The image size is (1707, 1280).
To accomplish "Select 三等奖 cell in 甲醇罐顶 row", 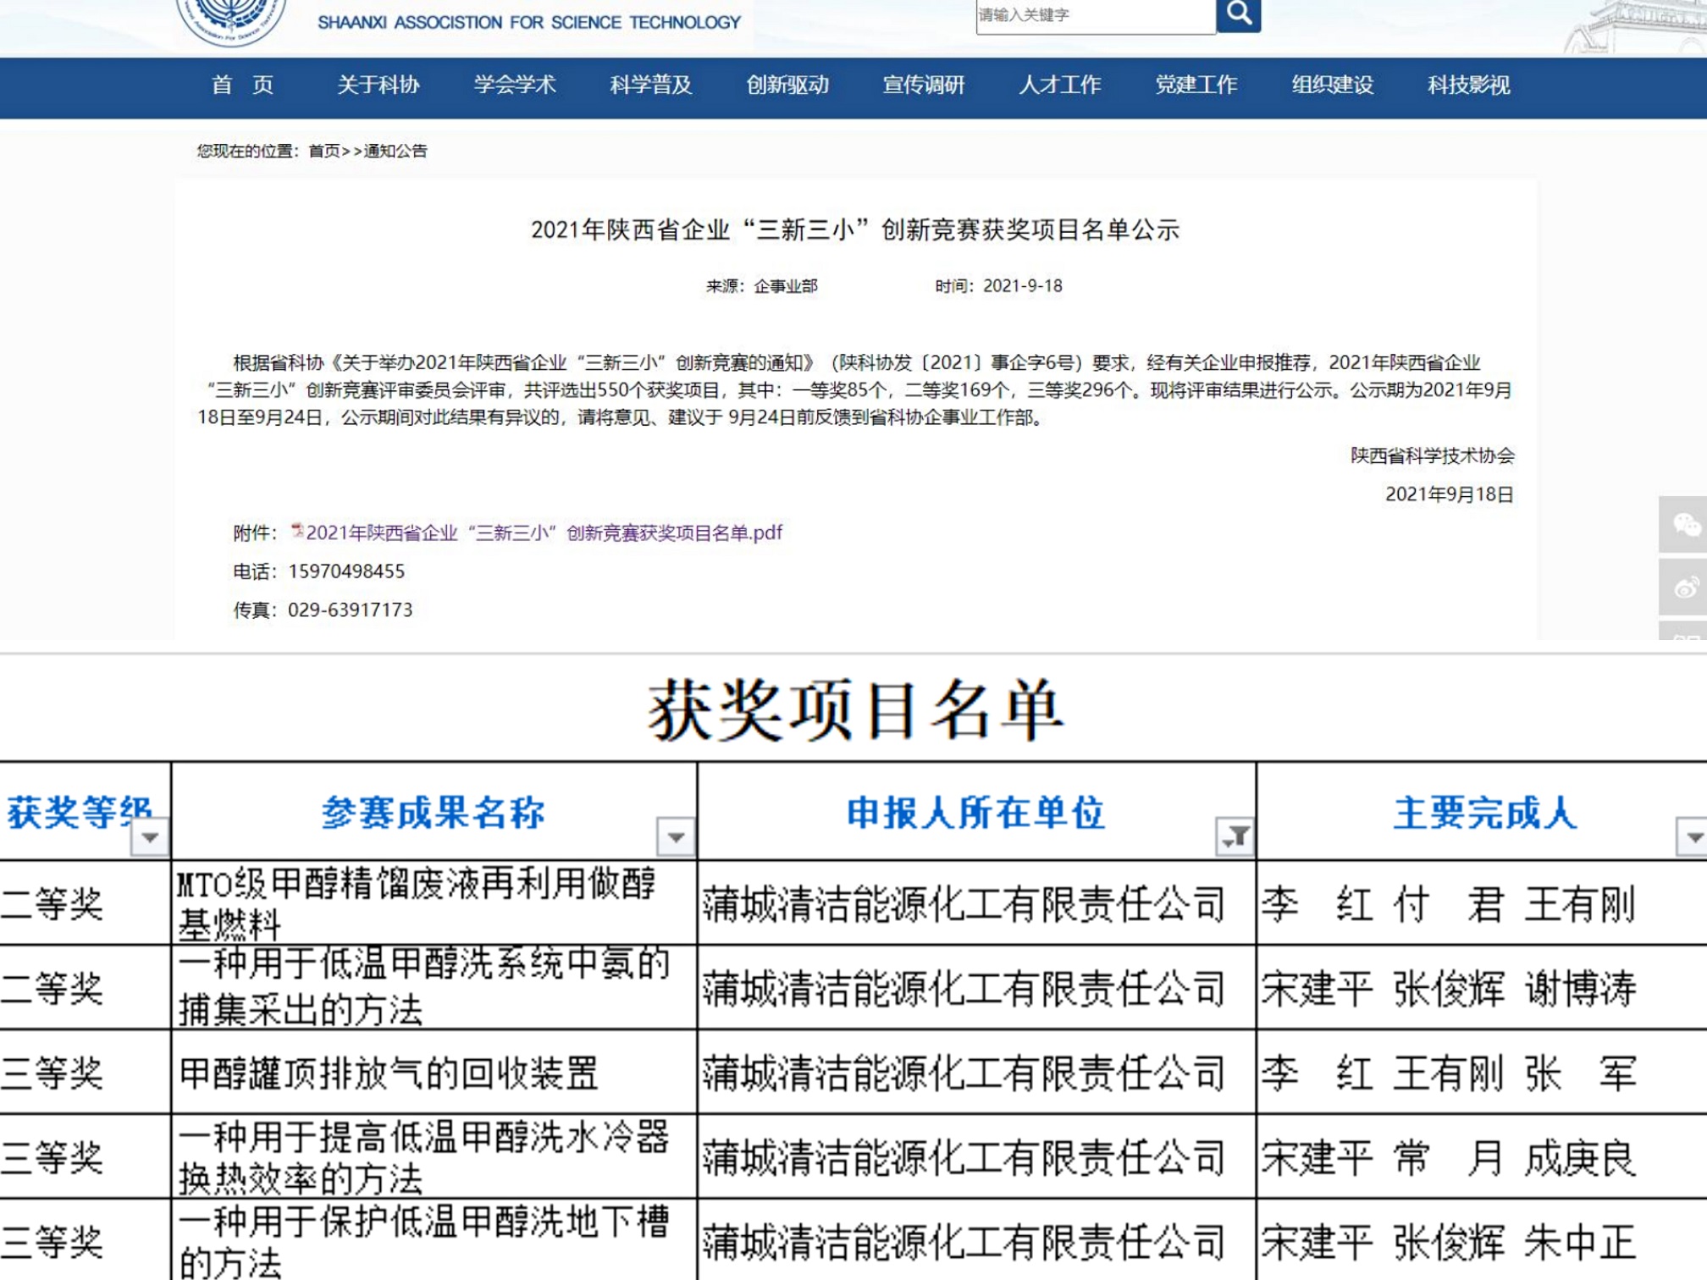I will 85,1072.
